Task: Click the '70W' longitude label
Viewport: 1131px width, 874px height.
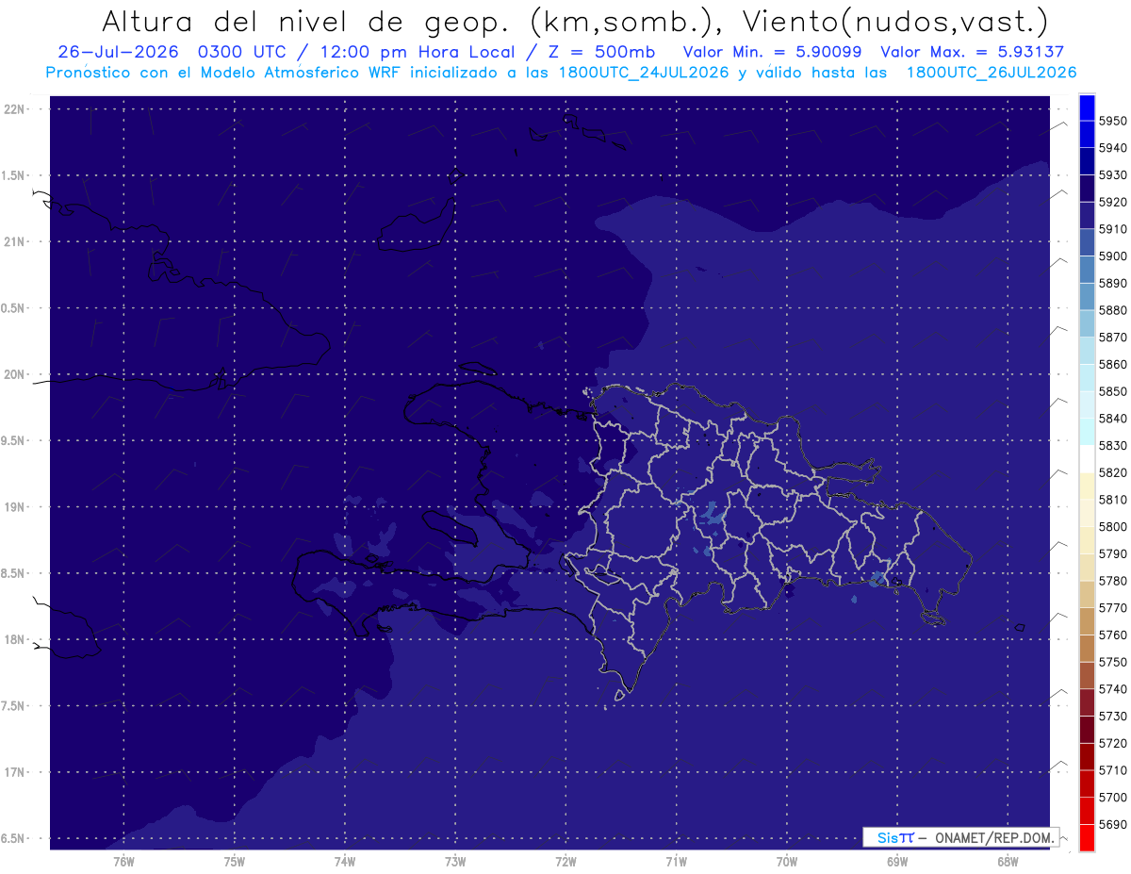Action: coord(786,862)
